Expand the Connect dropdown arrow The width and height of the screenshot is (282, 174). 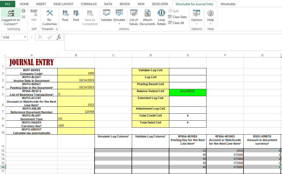point(17,24)
